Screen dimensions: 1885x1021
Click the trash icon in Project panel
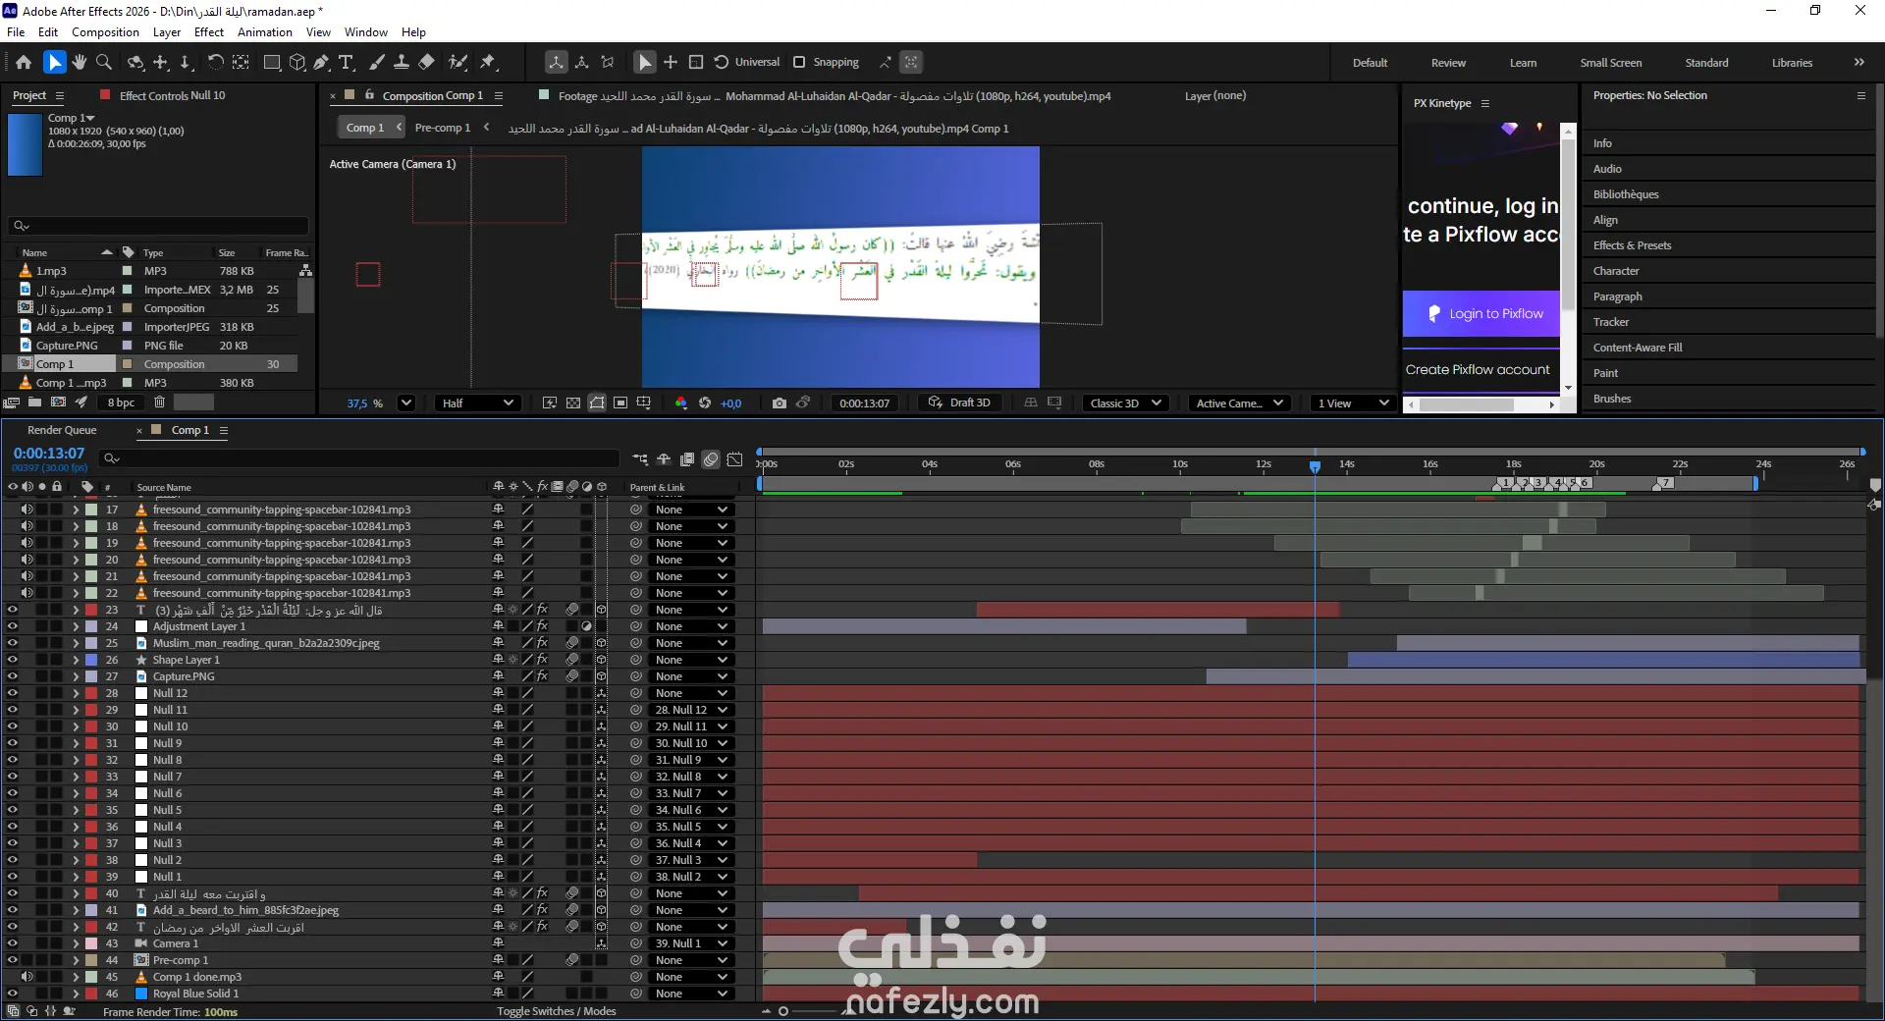[159, 402]
